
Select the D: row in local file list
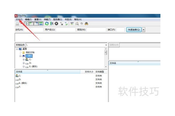pyautogui.click(x=61, y=79)
